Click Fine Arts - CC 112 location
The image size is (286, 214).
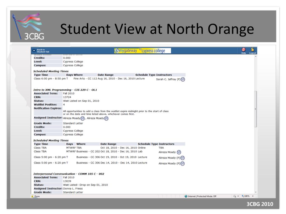pyautogui.click(x=85, y=79)
